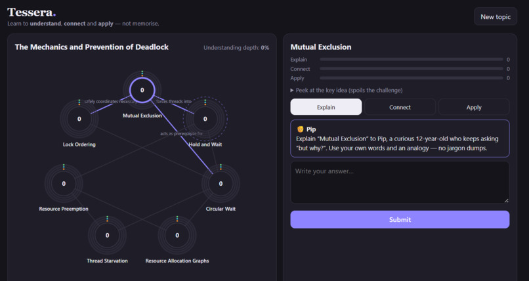This screenshot has width=529, height=281.
Task: Click the 'Lock Ordering' node label
Action: (x=79, y=144)
